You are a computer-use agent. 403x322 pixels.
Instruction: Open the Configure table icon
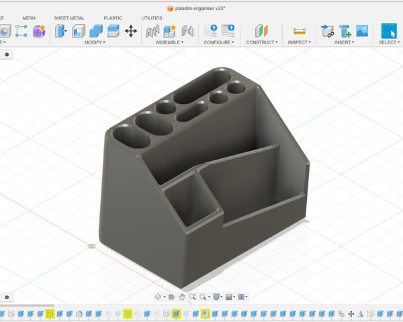[228, 31]
